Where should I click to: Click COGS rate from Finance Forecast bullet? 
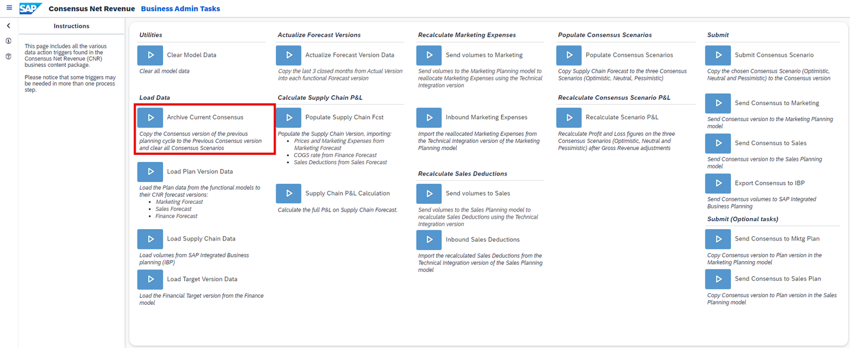(335, 155)
